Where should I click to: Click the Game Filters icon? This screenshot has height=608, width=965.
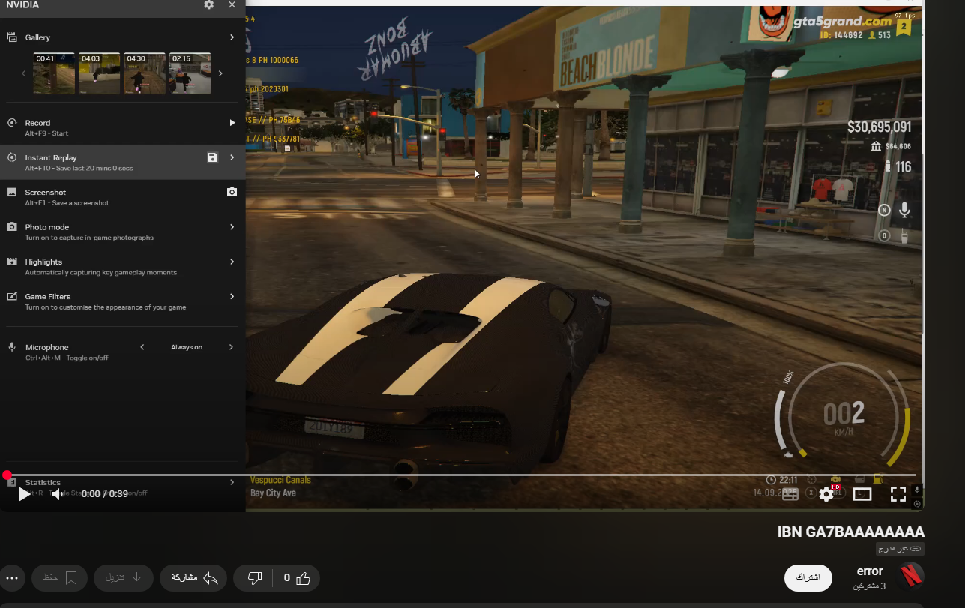[x=12, y=296]
